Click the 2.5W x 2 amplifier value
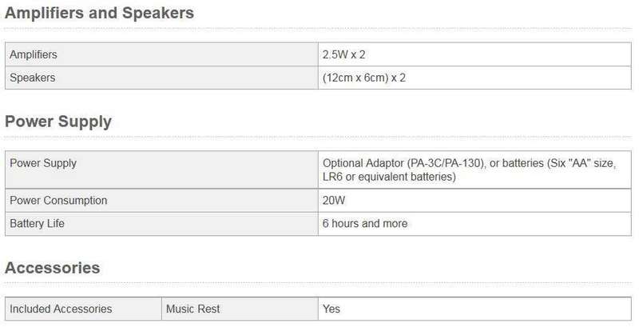The width and height of the screenshot is (639, 327). point(344,54)
